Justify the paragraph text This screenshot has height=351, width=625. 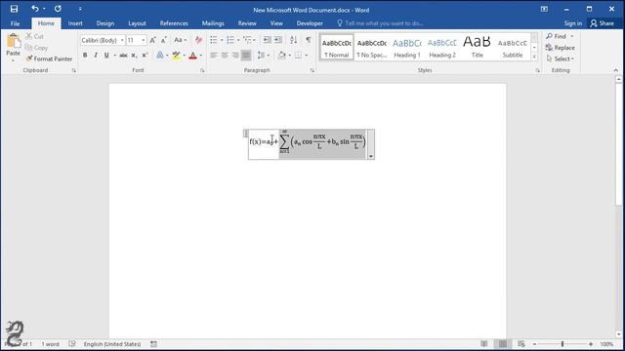(x=246, y=55)
